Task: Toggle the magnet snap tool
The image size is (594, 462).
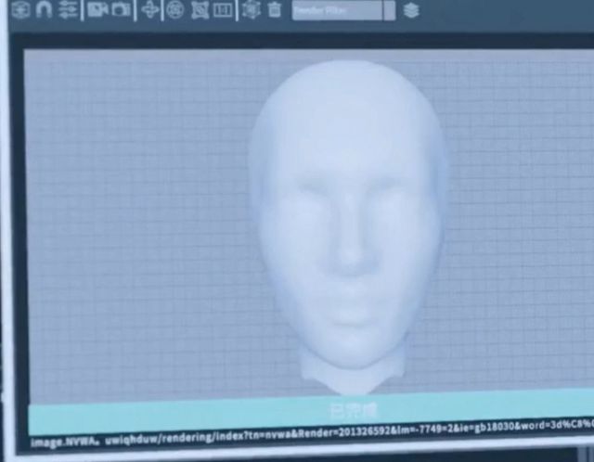Action: click(x=44, y=9)
